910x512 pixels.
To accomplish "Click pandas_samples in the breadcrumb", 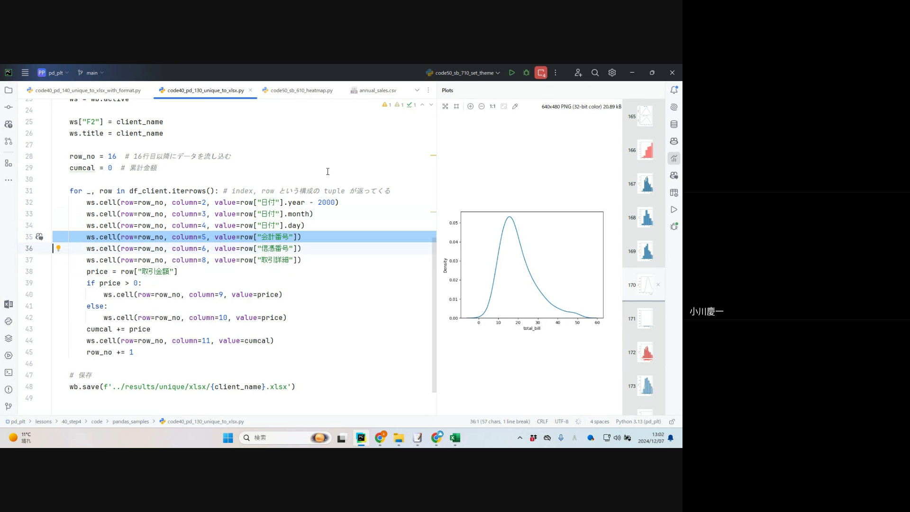I will click(x=130, y=421).
